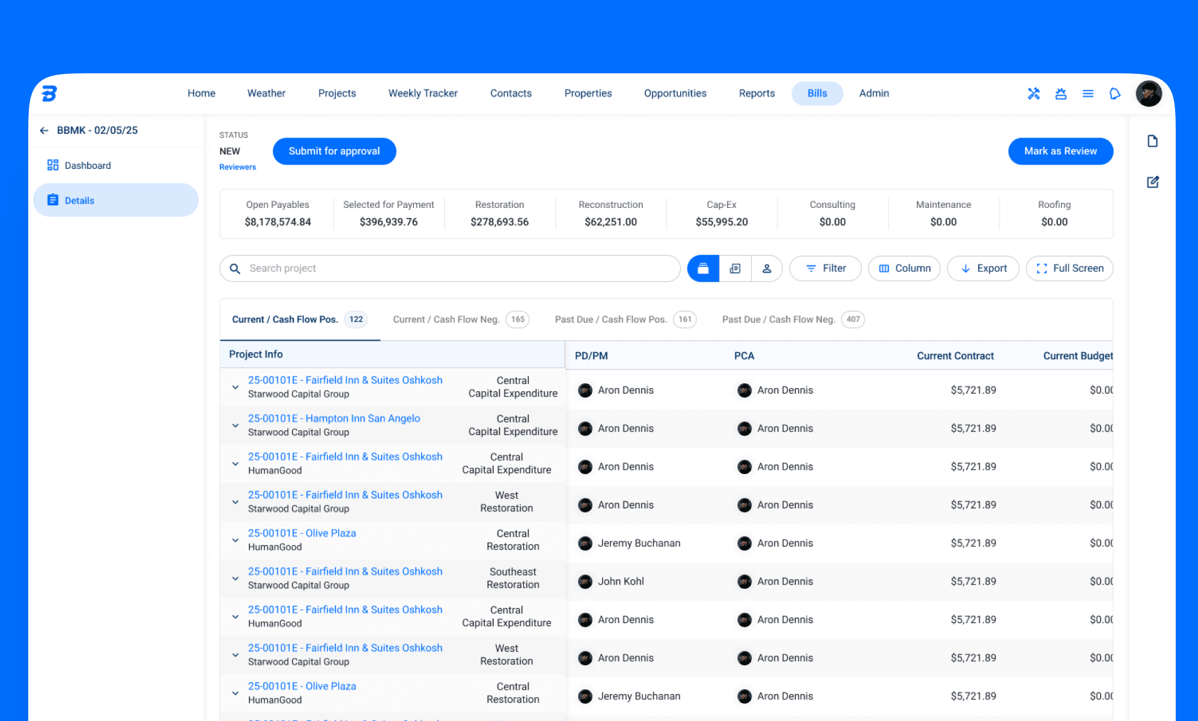
Task: Enter Full Screen mode
Action: click(1069, 269)
